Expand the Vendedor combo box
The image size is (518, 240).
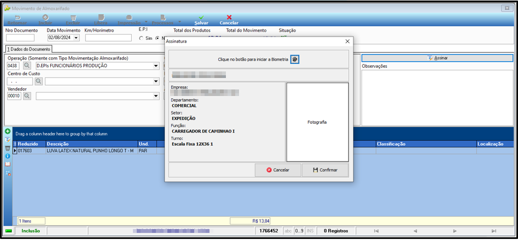[x=156, y=96]
